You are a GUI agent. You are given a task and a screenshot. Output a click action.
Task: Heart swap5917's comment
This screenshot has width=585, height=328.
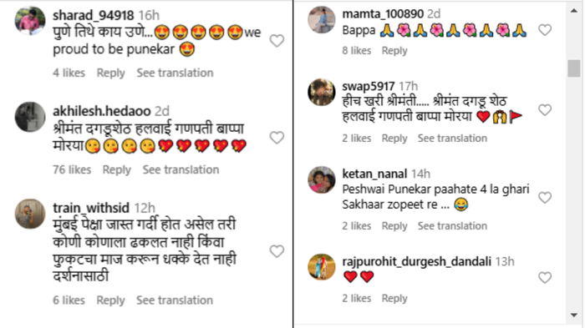click(x=545, y=109)
